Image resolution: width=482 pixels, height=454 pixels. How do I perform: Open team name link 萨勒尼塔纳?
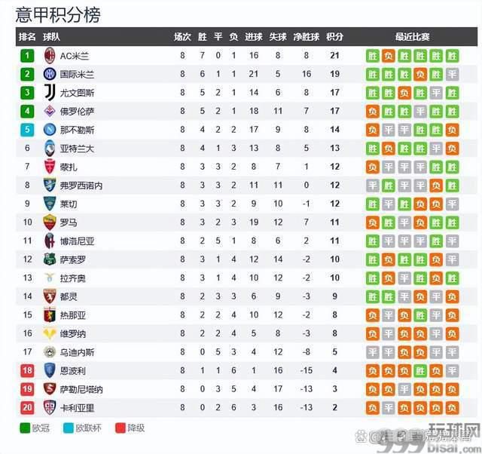tap(81, 389)
